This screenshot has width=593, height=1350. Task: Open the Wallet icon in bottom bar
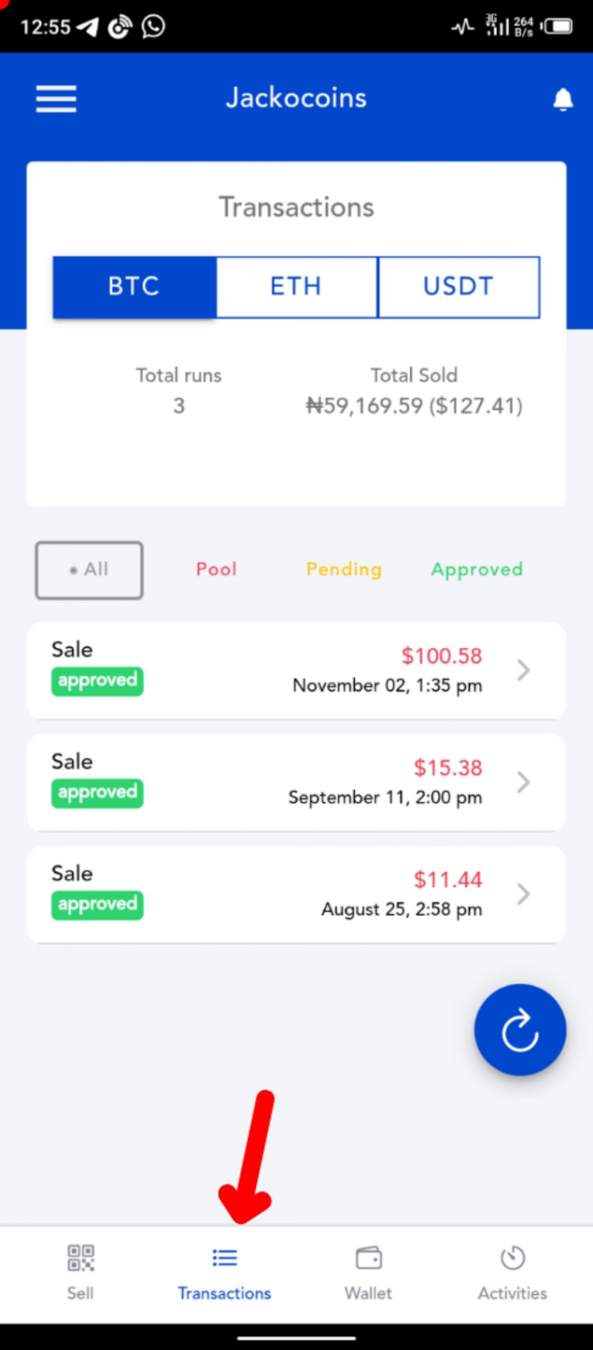point(368,1259)
